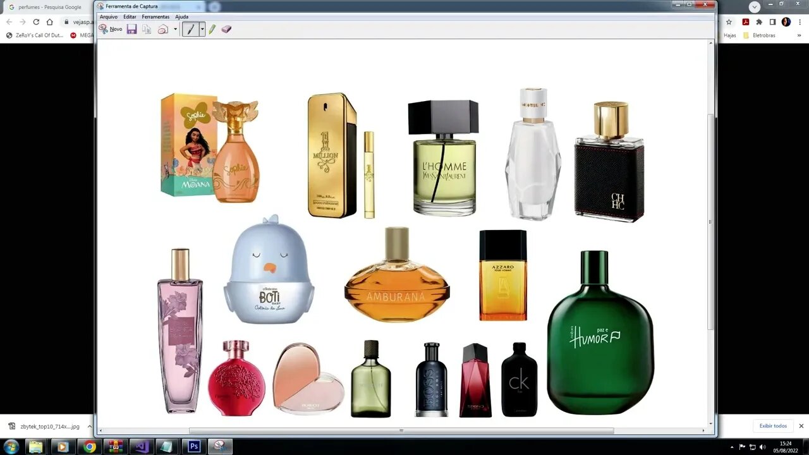This screenshot has height=455, width=809.
Task: Select the Eraser tool
Action: click(x=226, y=29)
